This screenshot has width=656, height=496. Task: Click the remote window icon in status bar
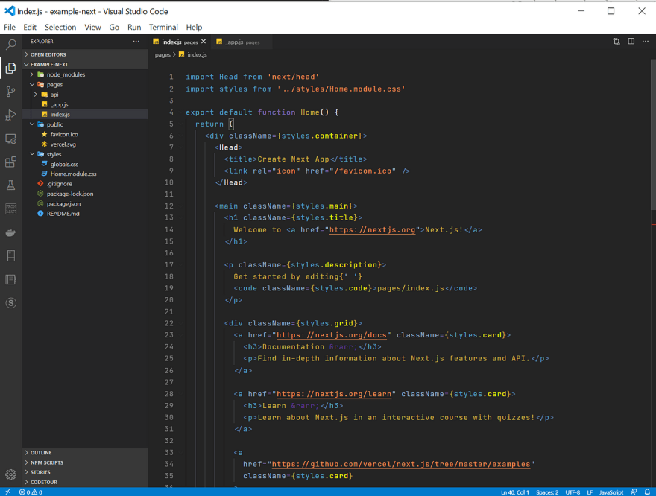tap(7, 492)
